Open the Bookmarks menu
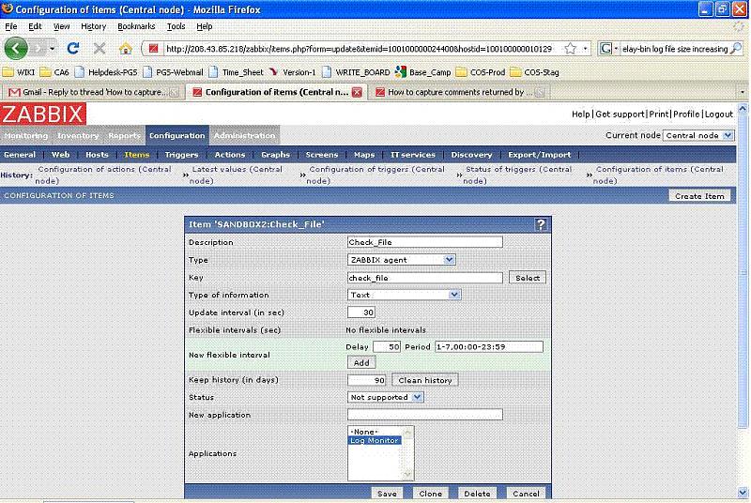The image size is (751, 503). tap(136, 26)
